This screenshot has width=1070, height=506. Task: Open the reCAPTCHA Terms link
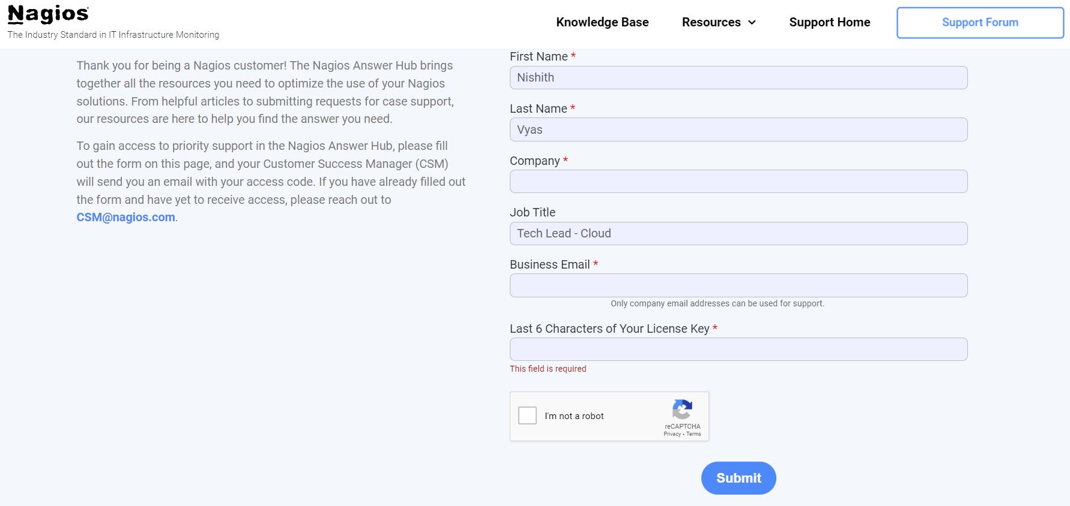694,434
